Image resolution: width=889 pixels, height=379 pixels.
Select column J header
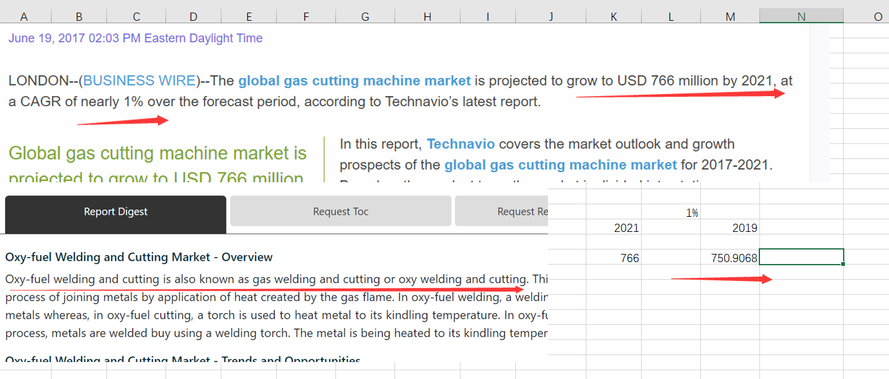pyautogui.click(x=551, y=17)
